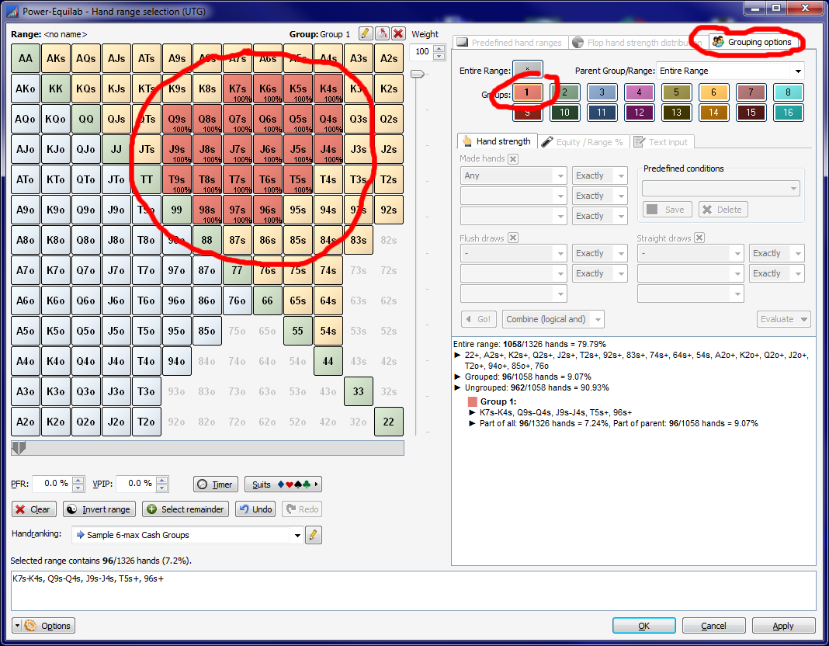Viewport: 829px width, 646px height.
Task: Undo the last range change
Action: [x=255, y=509]
